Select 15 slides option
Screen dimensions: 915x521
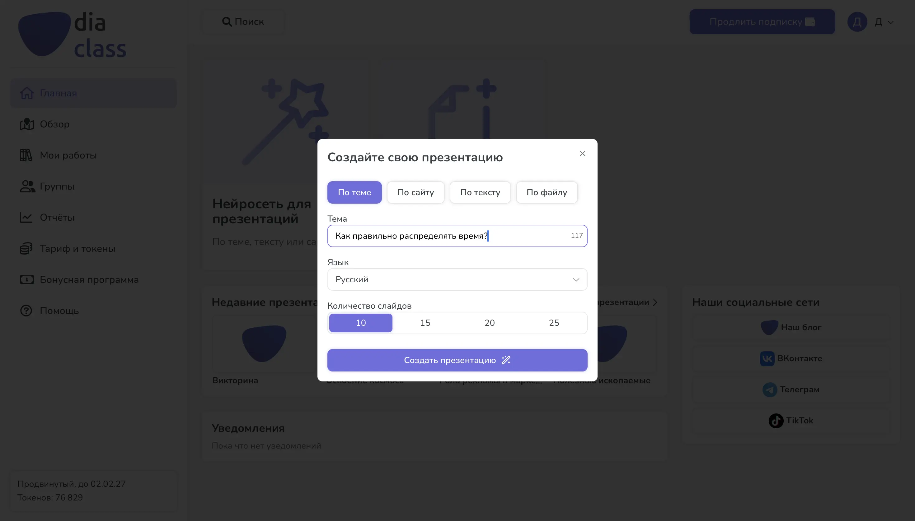point(425,323)
